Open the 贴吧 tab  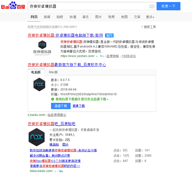pyautogui.click(x=60, y=17)
